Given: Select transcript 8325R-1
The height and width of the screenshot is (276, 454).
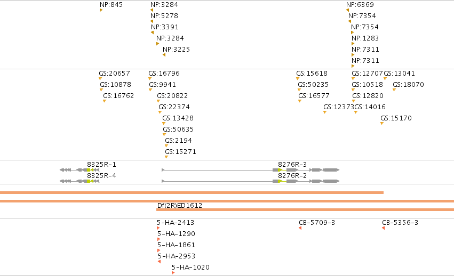Looking at the screenshot, I should (x=79, y=170).
